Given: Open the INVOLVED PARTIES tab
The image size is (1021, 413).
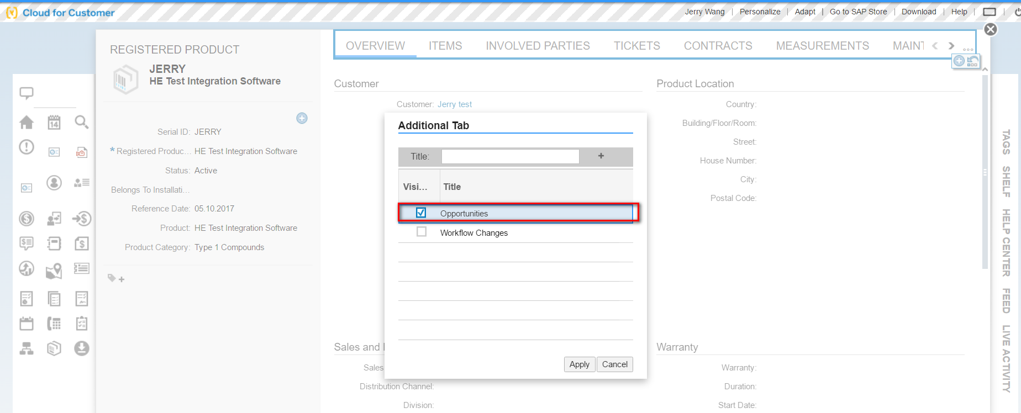Looking at the screenshot, I should point(538,46).
